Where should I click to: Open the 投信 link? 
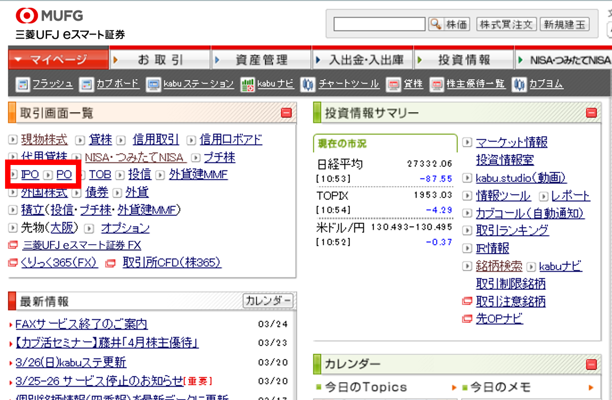click(140, 174)
